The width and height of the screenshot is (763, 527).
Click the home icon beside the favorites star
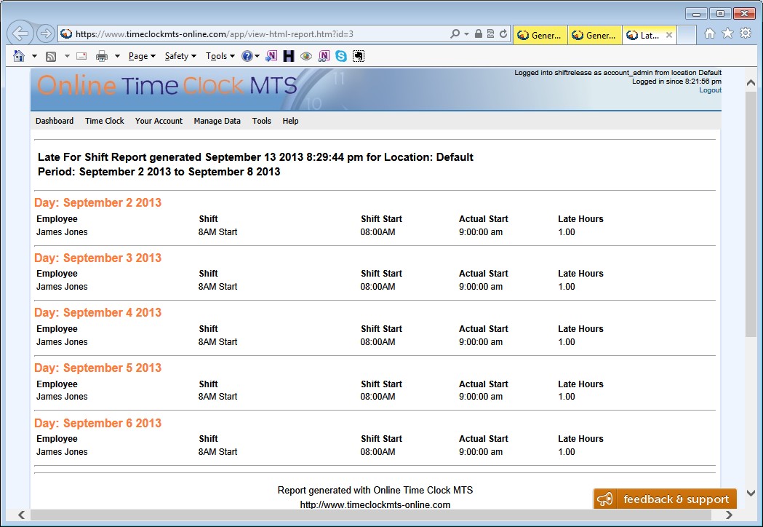710,33
